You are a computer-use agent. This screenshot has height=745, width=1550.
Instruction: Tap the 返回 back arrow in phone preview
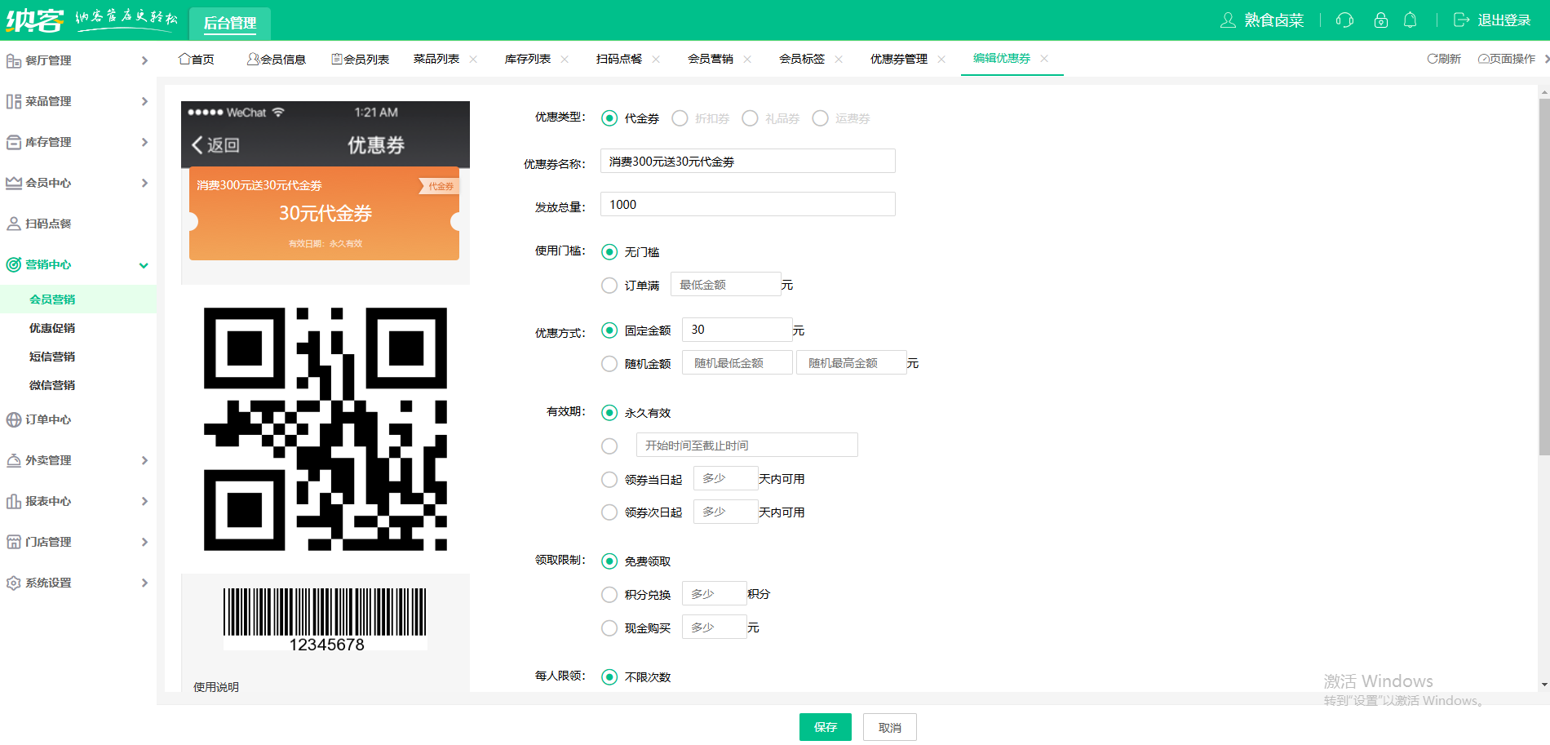point(197,145)
